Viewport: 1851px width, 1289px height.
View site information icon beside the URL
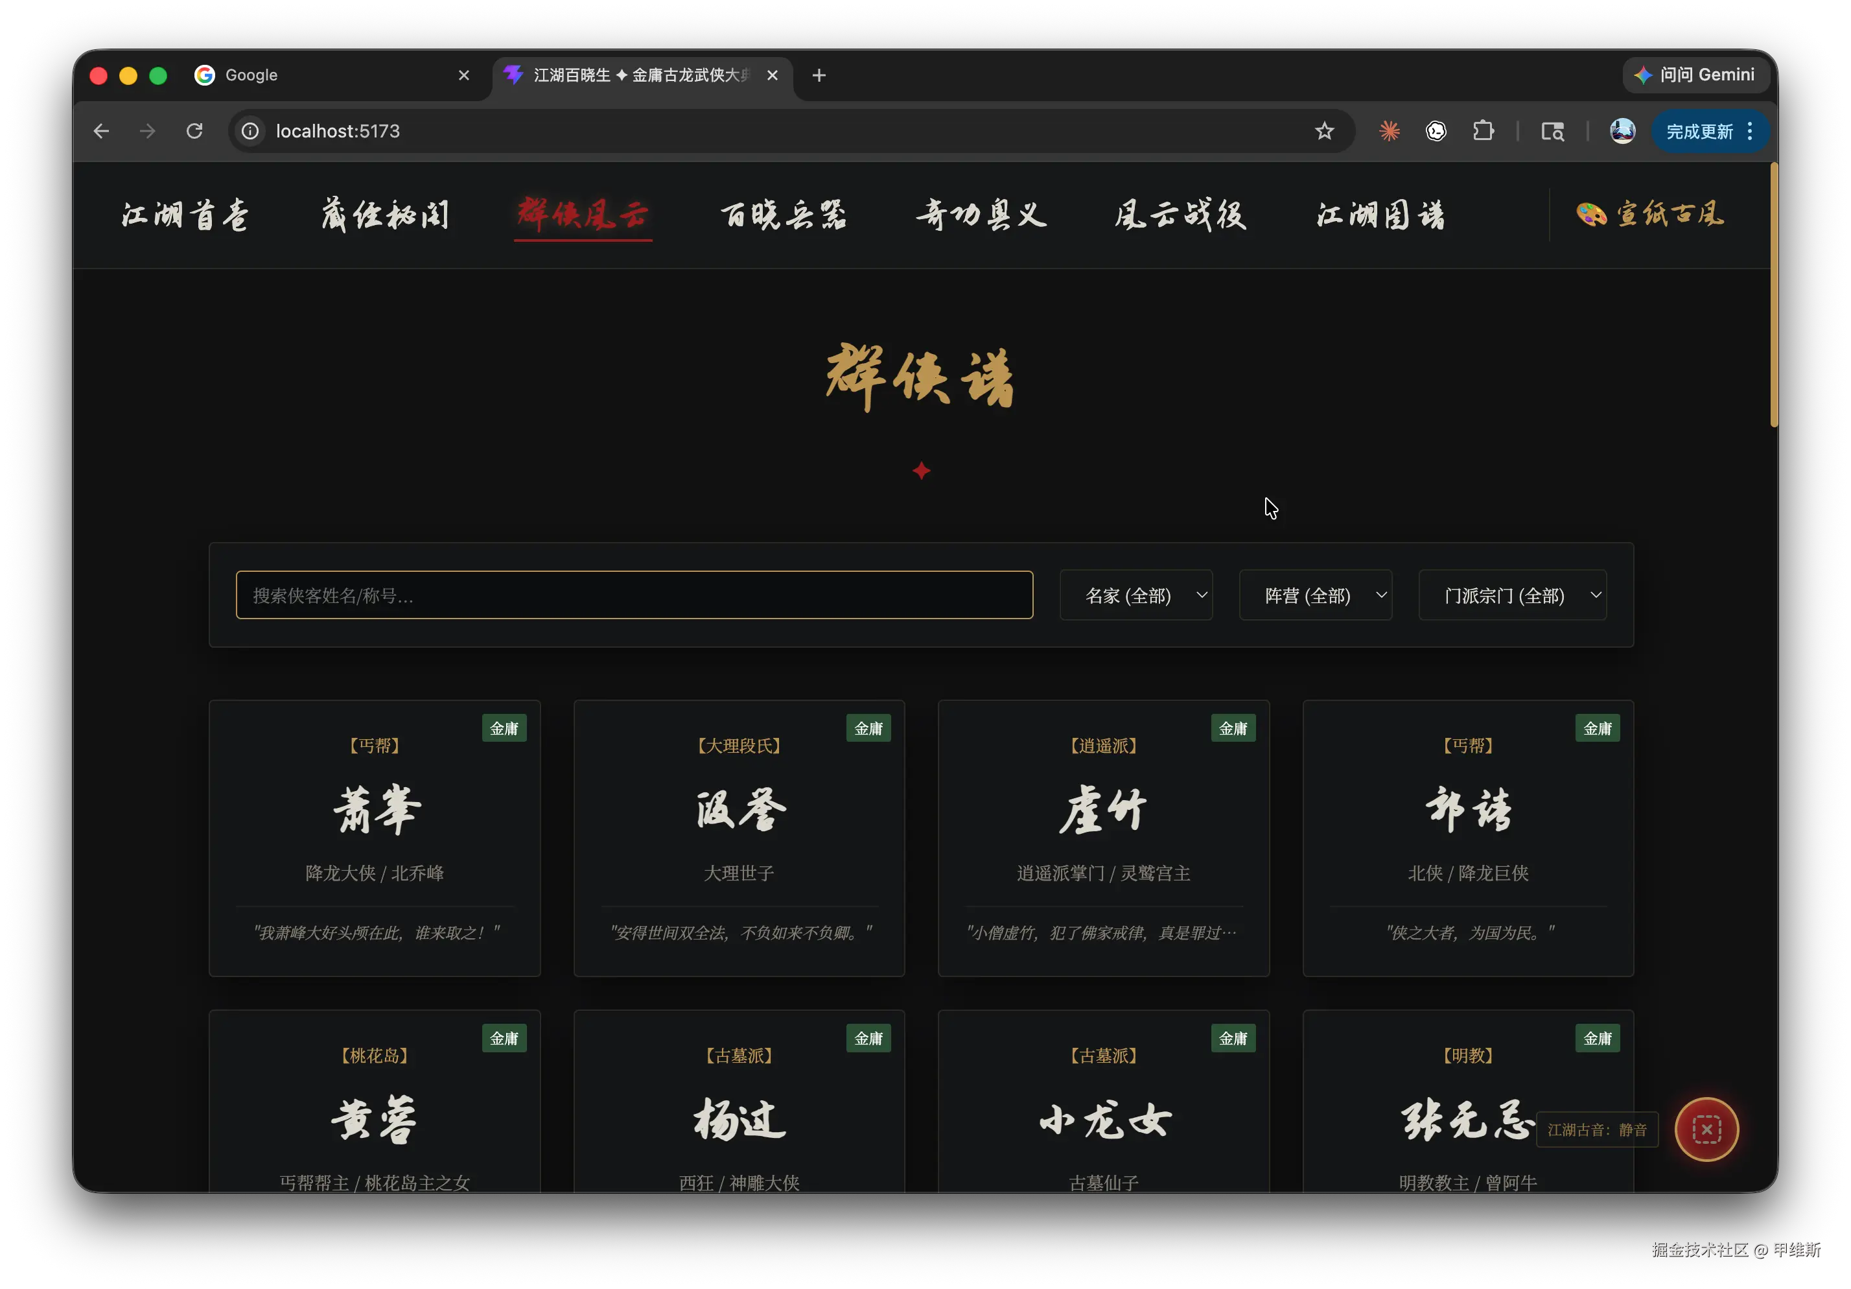(x=251, y=131)
